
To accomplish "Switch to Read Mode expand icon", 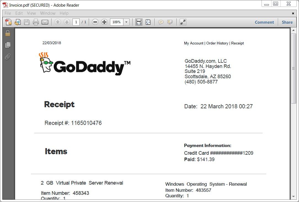I will pyautogui.click(x=183, y=22).
